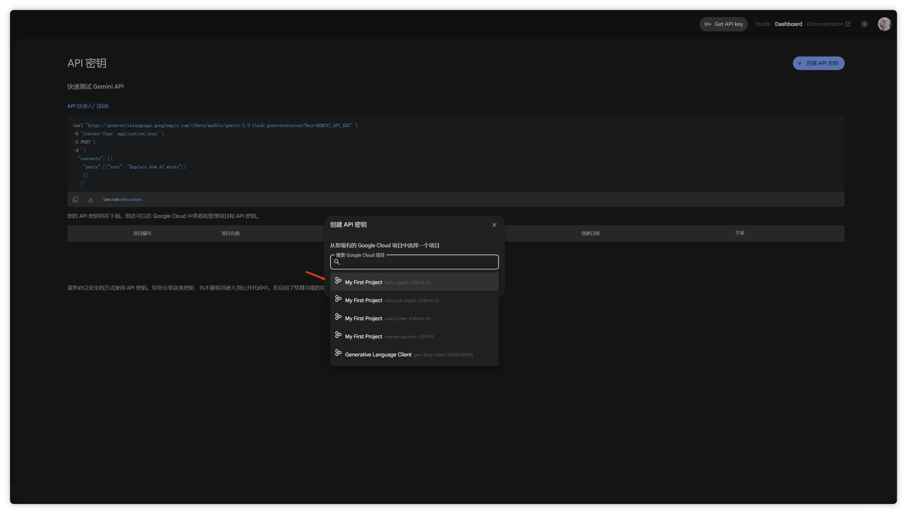907x514 pixels.
Task: Copy the curl code snippet
Action: tap(75, 200)
